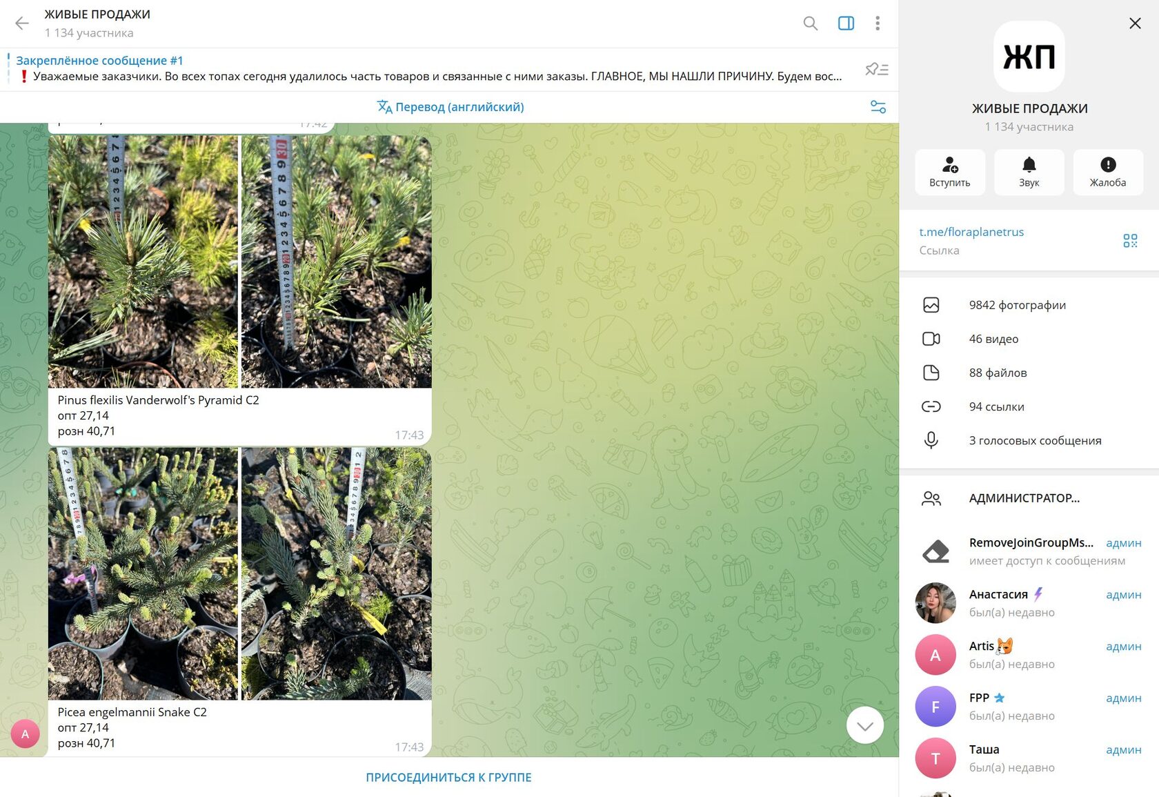Open the pinned messages list icon
1159x797 pixels.
pyautogui.click(x=877, y=69)
